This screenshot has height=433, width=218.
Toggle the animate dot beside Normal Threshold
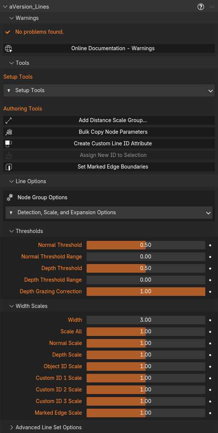(210, 245)
